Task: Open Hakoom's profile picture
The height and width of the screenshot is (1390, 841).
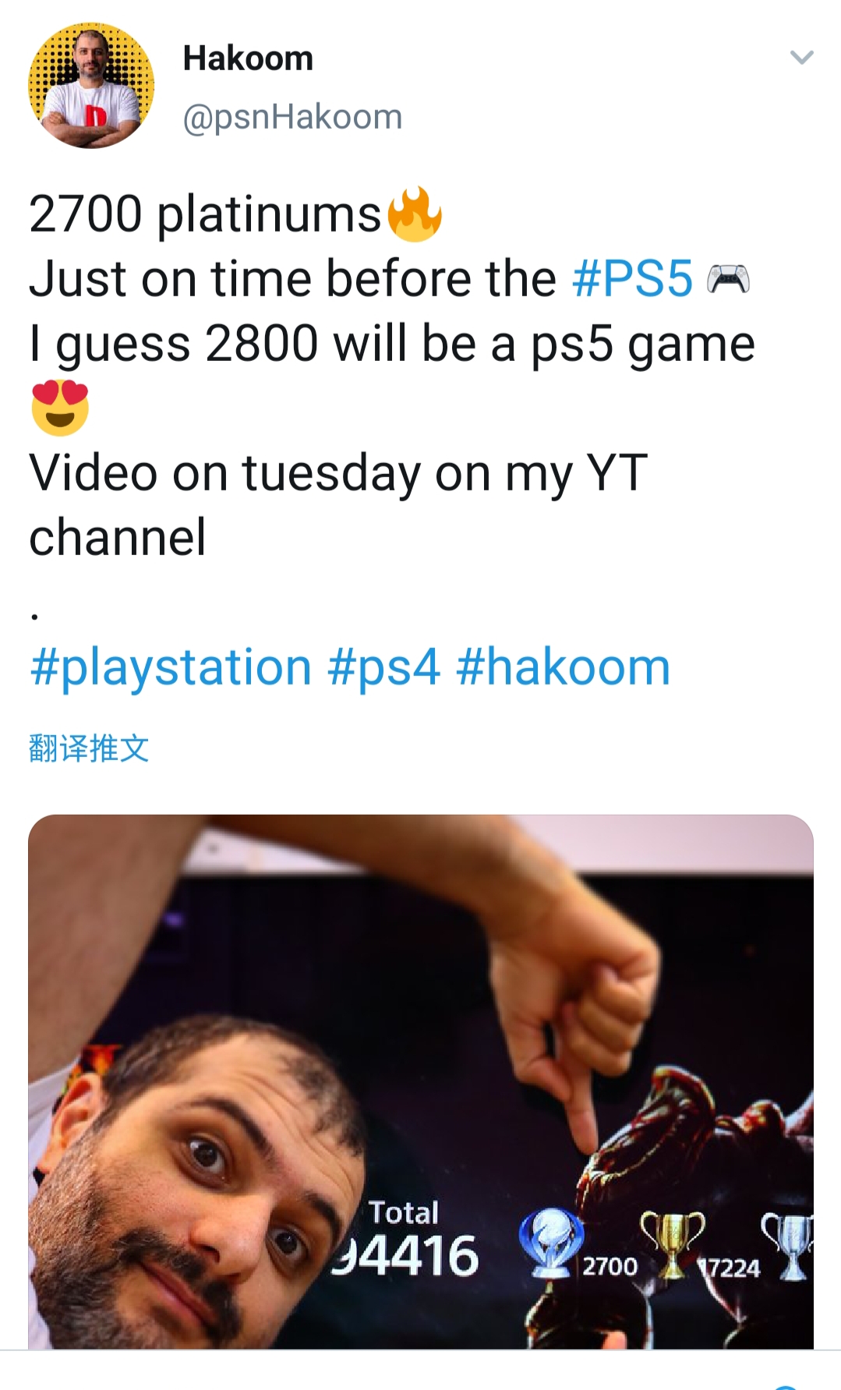Action: click(x=91, y=86)
